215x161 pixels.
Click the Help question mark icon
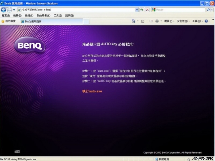pos(206,21)
